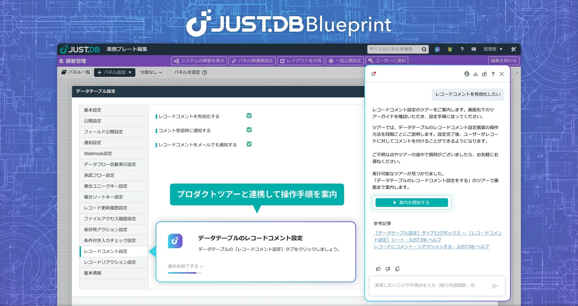
Task: Select レコードリアクション設定 tab
Action: point(114,262)
